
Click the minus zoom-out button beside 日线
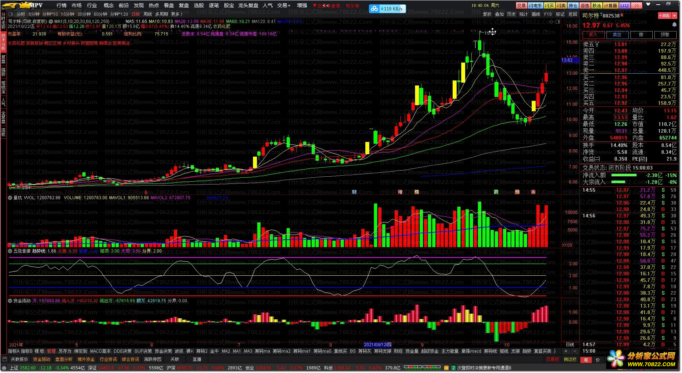[575, 351]
